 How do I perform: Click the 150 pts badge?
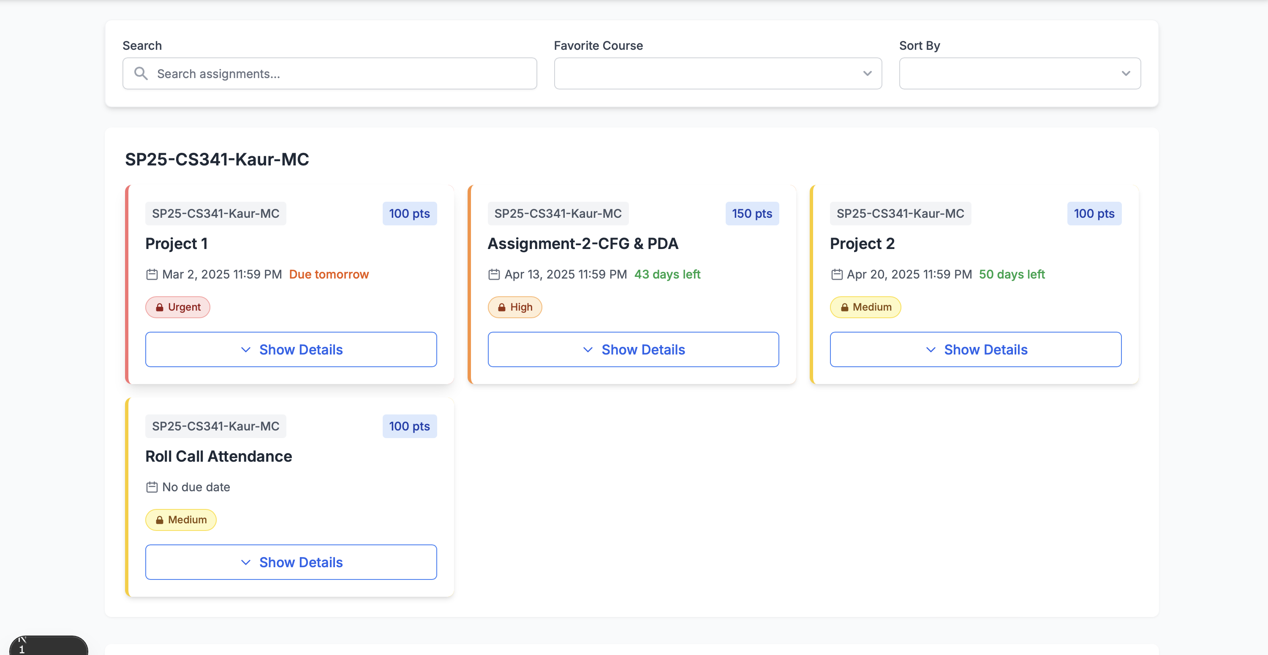pyautogui.click(x=751, y=214)
